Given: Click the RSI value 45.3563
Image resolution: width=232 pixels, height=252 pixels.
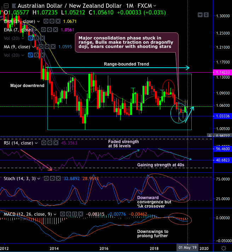Looking at the screenshot, I should tap(69, 143).
